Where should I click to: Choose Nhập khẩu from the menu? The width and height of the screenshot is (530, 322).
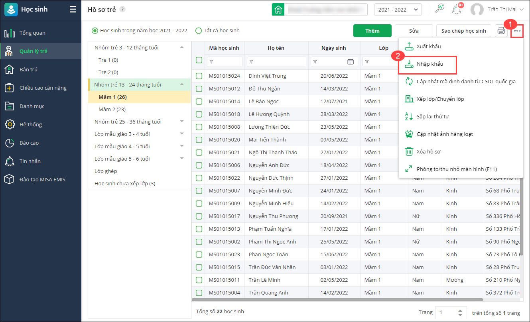click(430, 64)
